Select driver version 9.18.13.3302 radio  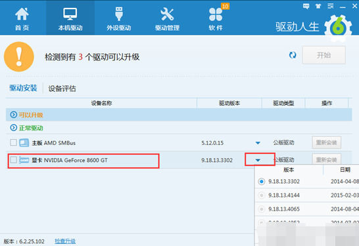262,182
